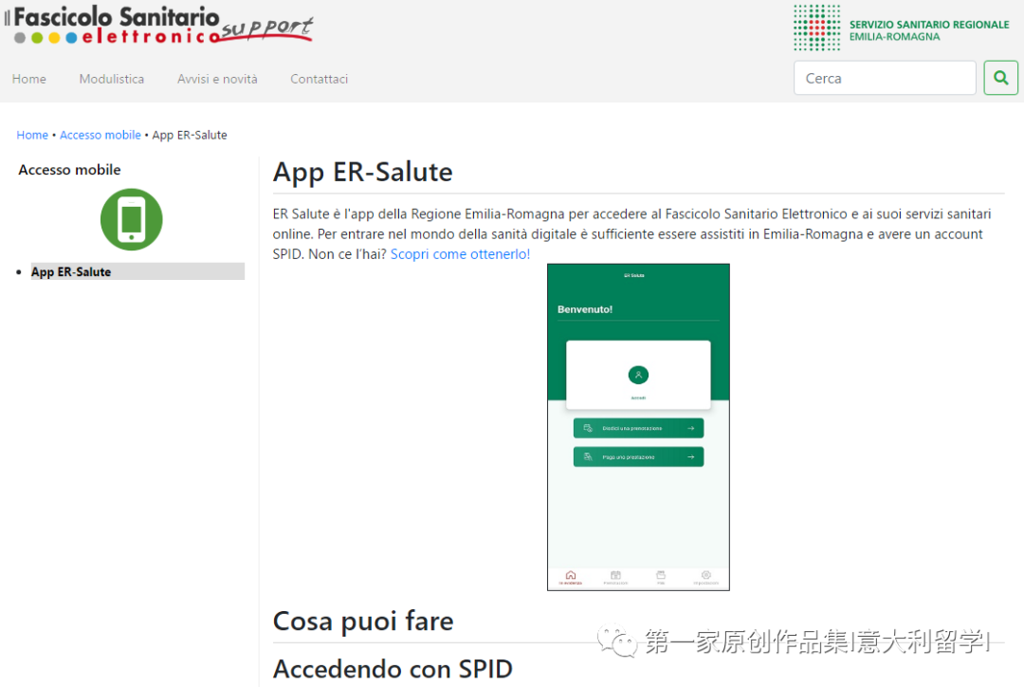This screenshot has height=687, width=1024.
Task: Click the settings gear icon in app preview
Action: (x=706, y=575)
